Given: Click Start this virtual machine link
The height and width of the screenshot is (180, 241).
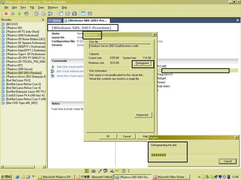Looking at the screenshot, I should (x=70, y=67).
